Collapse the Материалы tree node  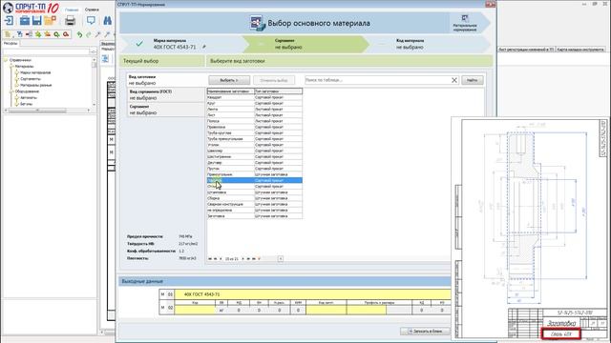point(11,67)
